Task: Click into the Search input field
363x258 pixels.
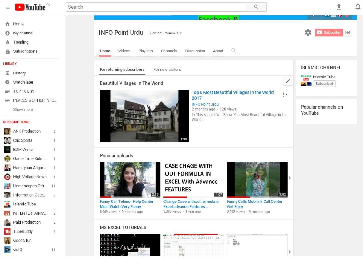Action: tap(156, 7)
